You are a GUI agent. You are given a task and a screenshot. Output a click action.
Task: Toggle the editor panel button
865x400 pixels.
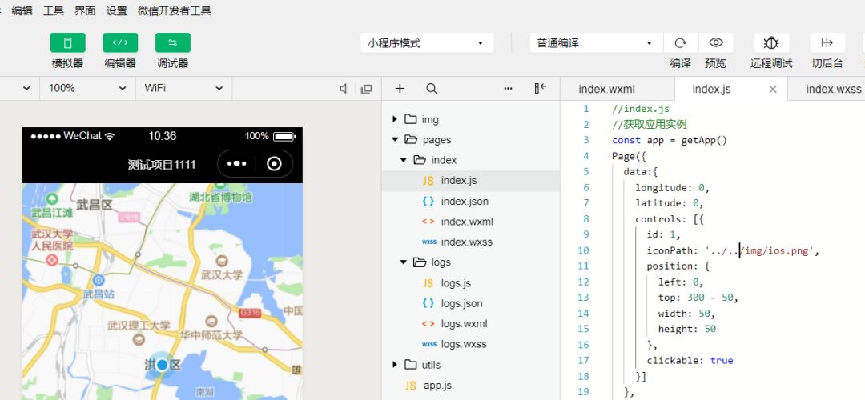(x=120, y=43)
